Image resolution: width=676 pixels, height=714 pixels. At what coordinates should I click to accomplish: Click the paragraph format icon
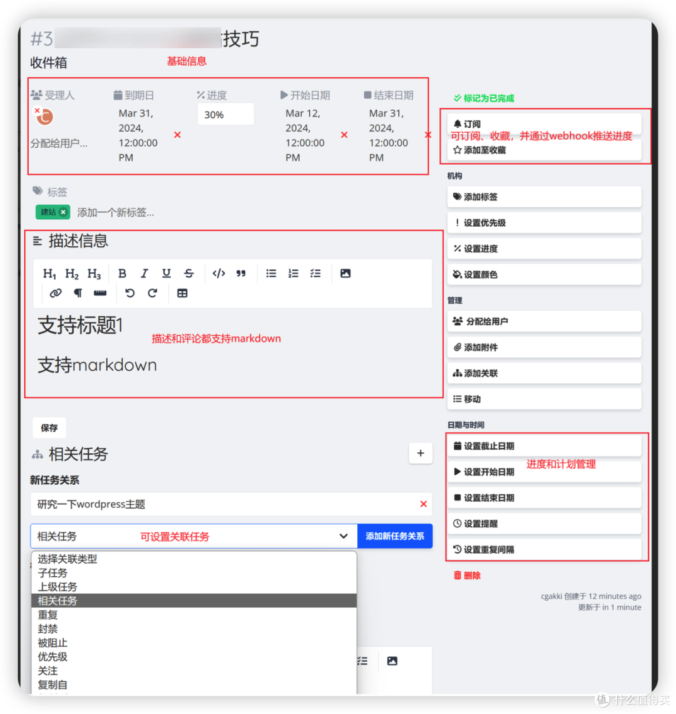coord(78,293)
